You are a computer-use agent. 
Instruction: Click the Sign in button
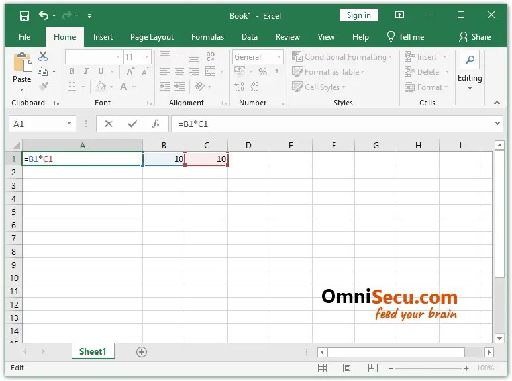[358, 15]
